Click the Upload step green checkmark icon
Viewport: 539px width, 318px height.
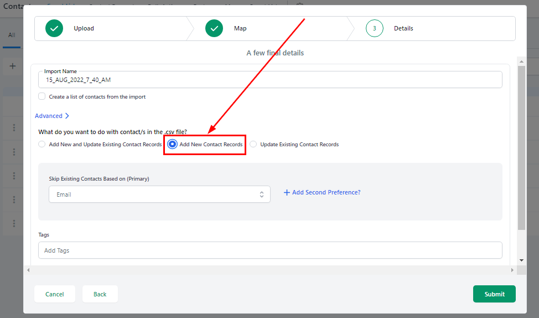pos(54,28)
